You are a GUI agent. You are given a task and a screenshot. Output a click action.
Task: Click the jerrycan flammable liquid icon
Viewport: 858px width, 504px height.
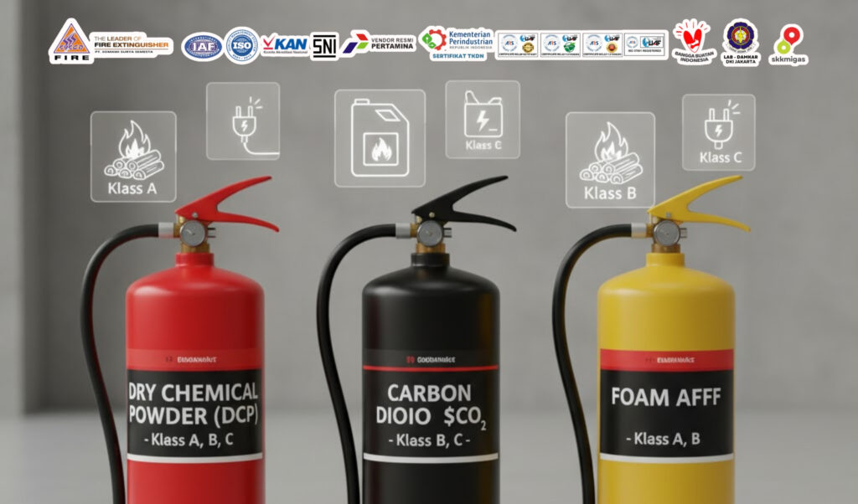point(380,138)
